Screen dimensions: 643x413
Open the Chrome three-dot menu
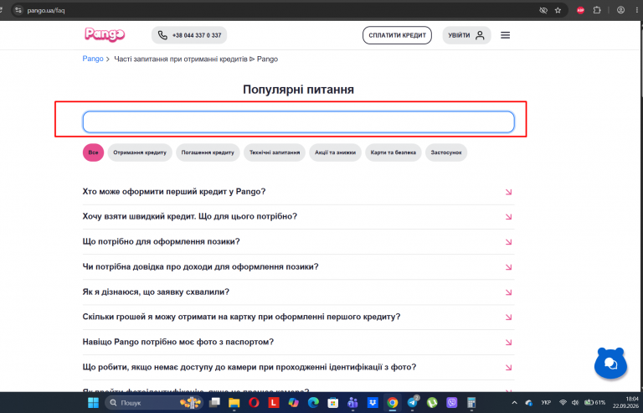click(637, 10)
